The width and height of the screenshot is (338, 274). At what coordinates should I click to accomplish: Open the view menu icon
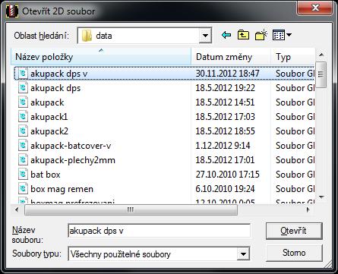pyautogui.click(x=282, y=35)
